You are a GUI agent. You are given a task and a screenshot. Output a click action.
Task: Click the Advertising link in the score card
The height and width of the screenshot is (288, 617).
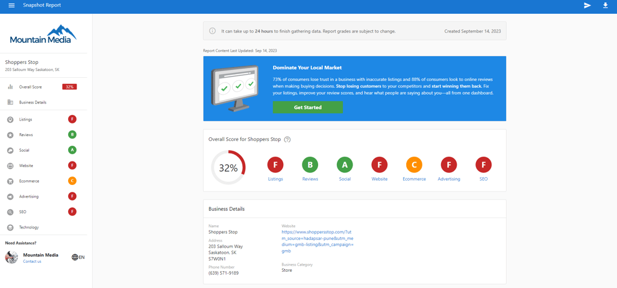pos(448,179)
